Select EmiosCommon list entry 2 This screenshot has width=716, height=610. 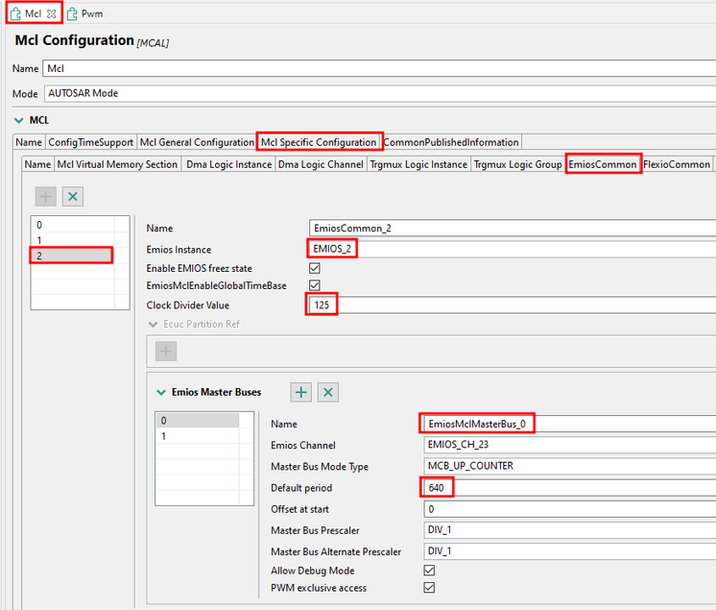click(72, 256)
